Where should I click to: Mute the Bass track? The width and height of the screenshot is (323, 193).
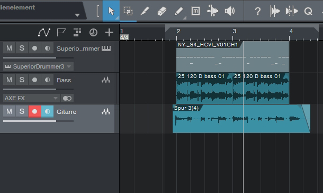tap(9, 80)
